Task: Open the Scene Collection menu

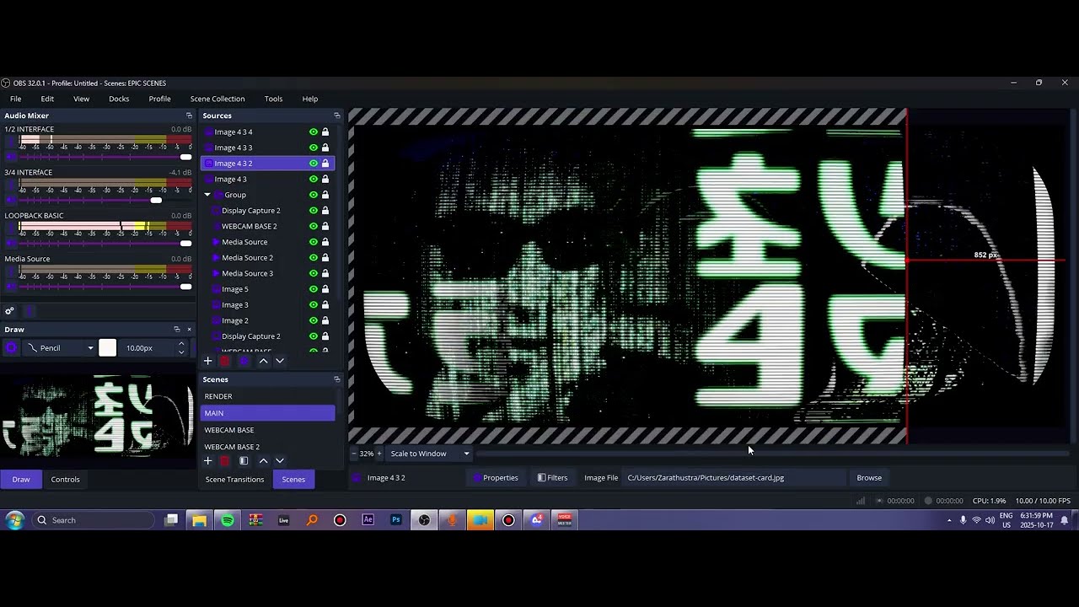Action: [217, 99]
